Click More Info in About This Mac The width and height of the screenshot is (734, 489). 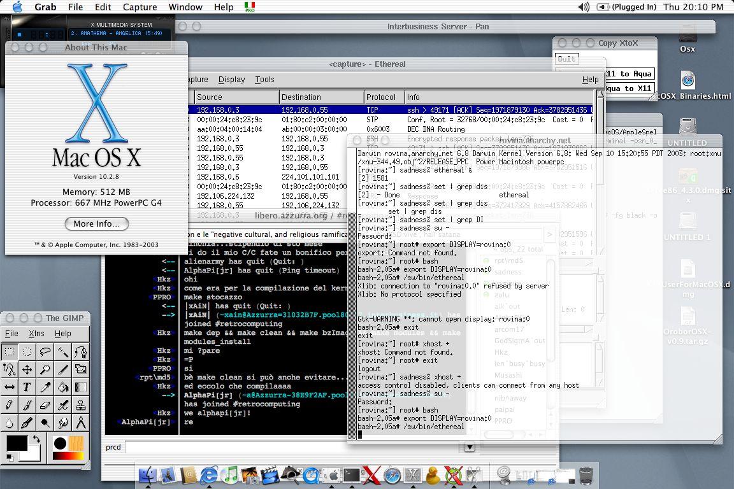click(x=96, y=223)
